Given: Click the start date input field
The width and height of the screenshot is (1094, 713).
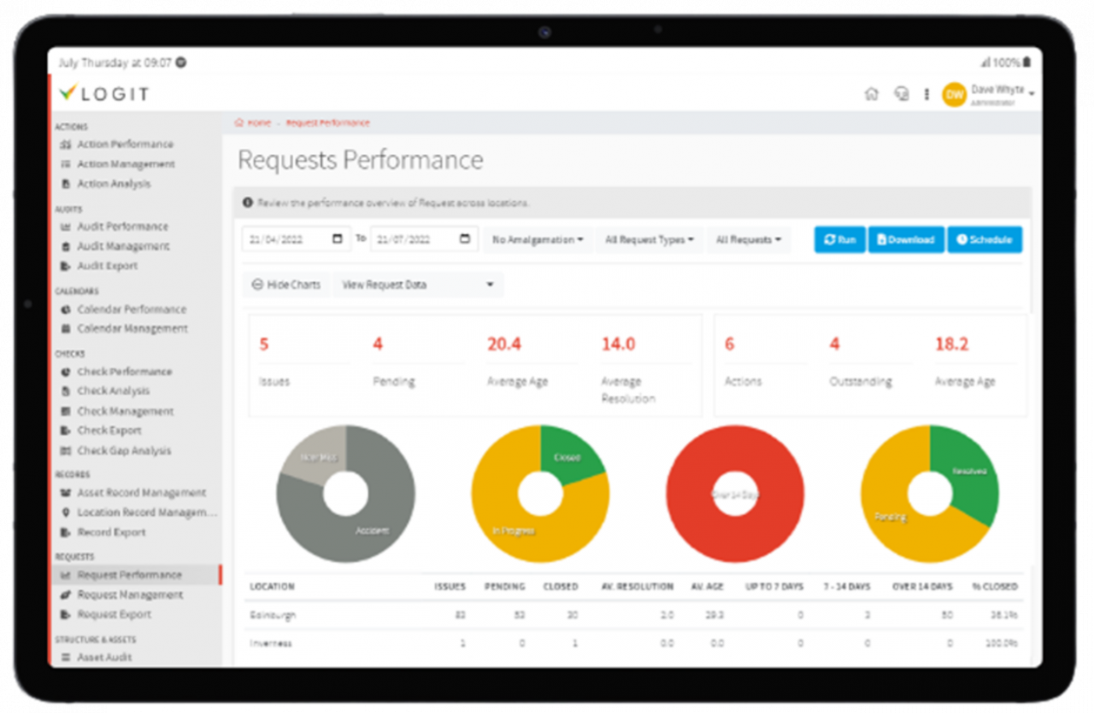Looking at the screenshot, I should tap(296, 239).
